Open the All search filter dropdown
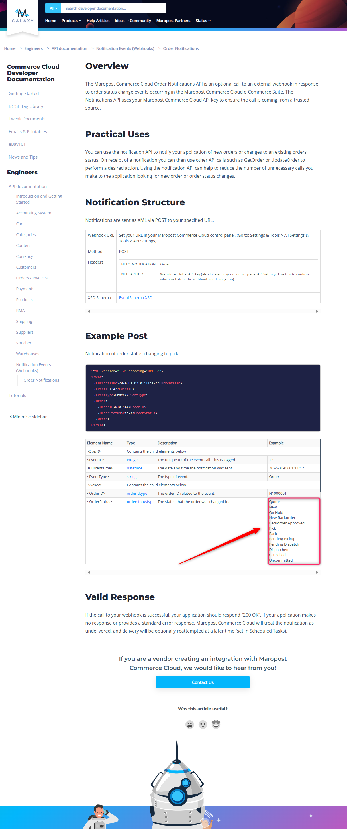The width and height of the screenshot is (347, 829). click(53, 8)
